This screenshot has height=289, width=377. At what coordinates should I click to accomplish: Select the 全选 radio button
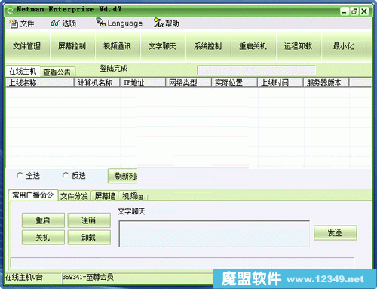click(20, 175)
